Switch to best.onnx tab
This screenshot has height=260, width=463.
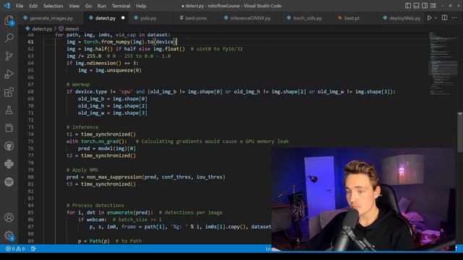tap(196, 18)
